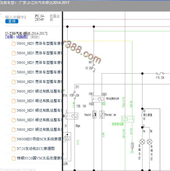
Task: Click the FG03 terminal label
Action: 104,94
